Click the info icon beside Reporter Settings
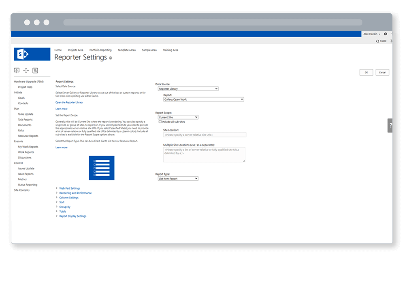405x281 pixels. coord(111,58)
